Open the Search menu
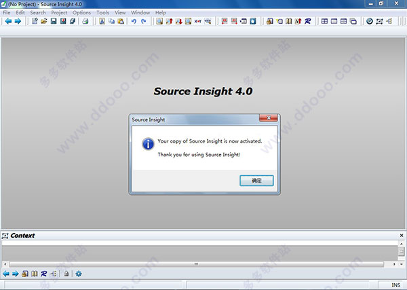This screenshot has width=407, height=290. click(37, 12)
